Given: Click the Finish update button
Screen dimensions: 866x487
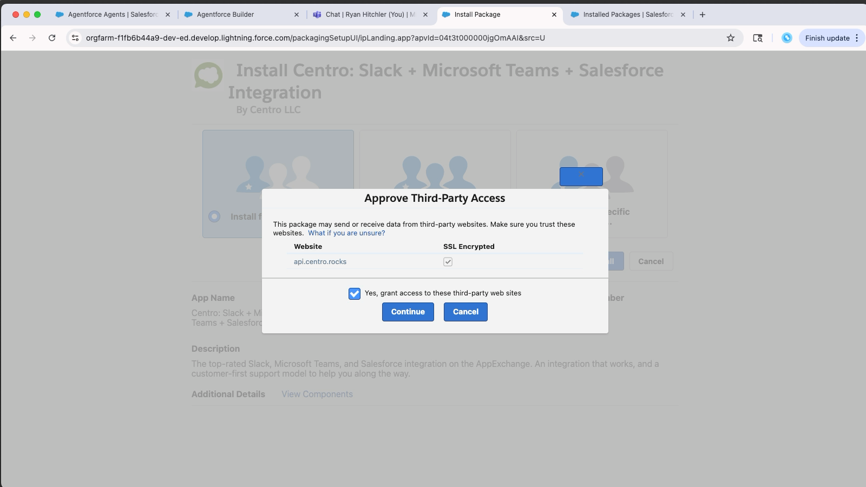Looking at the screenshot, I should (x=827, y=38).
